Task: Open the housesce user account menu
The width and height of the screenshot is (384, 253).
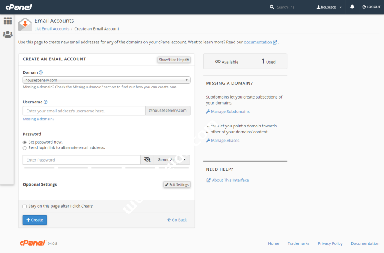Action: (329, 7)
